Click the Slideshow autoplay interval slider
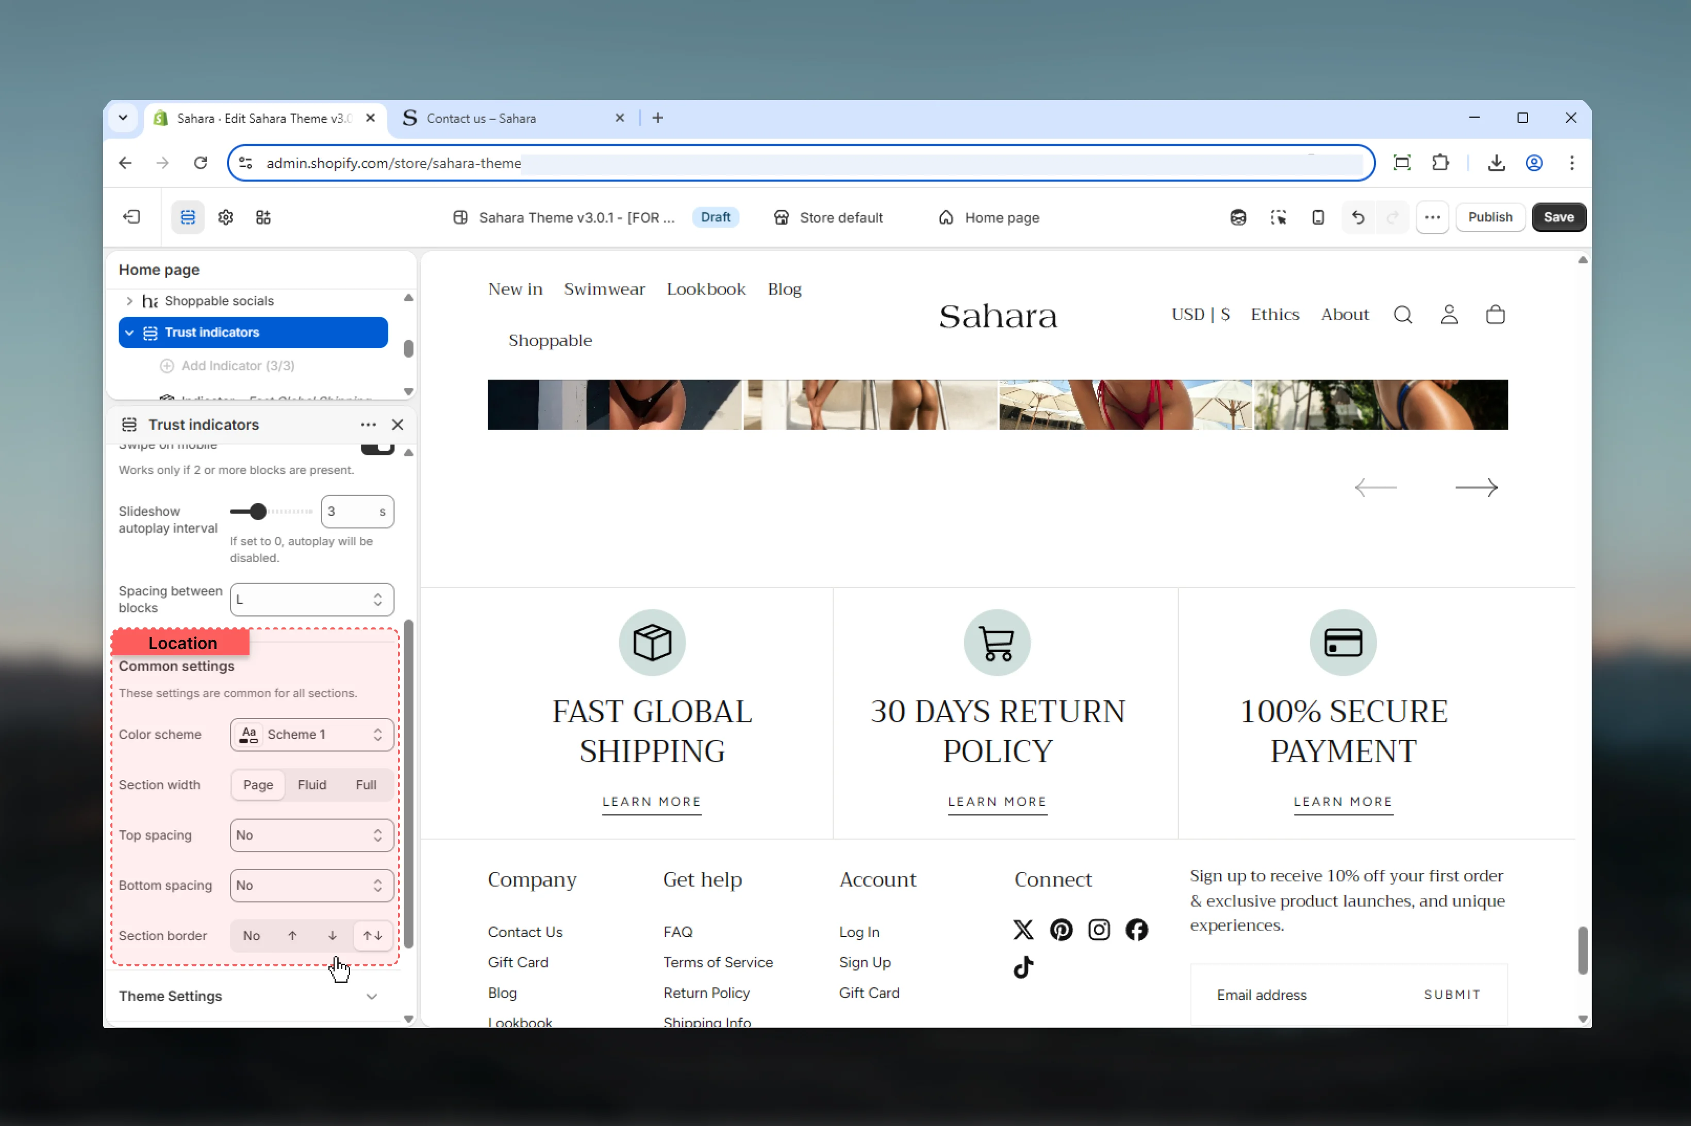Viewport: 1691px width, 1126px height. point(271,511)
